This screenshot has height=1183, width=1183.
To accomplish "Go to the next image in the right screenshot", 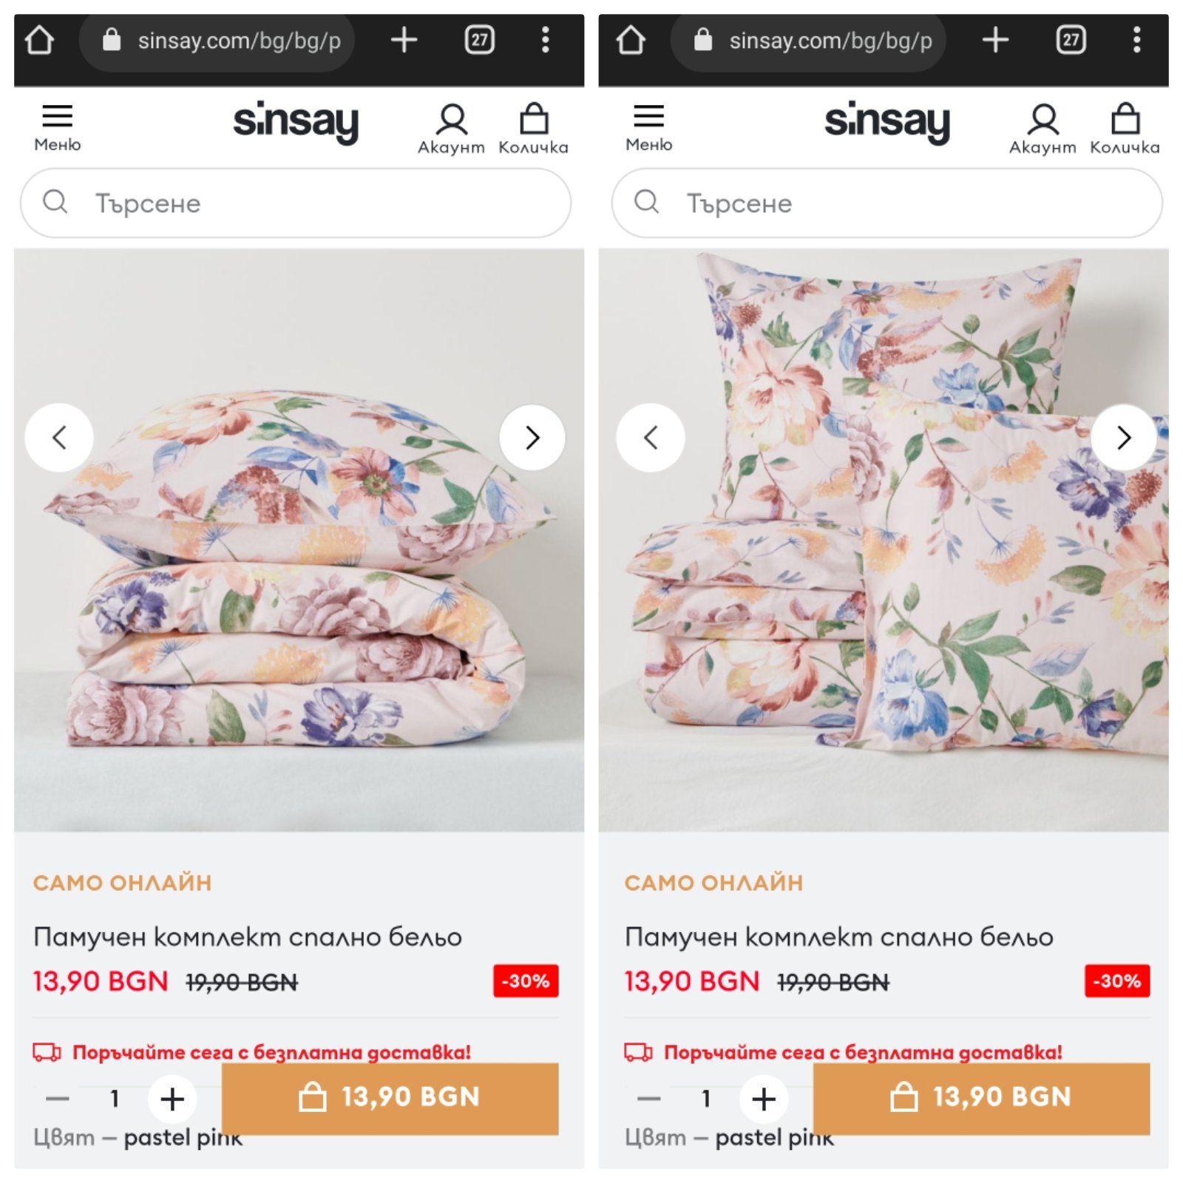I will coord(1124,438).
